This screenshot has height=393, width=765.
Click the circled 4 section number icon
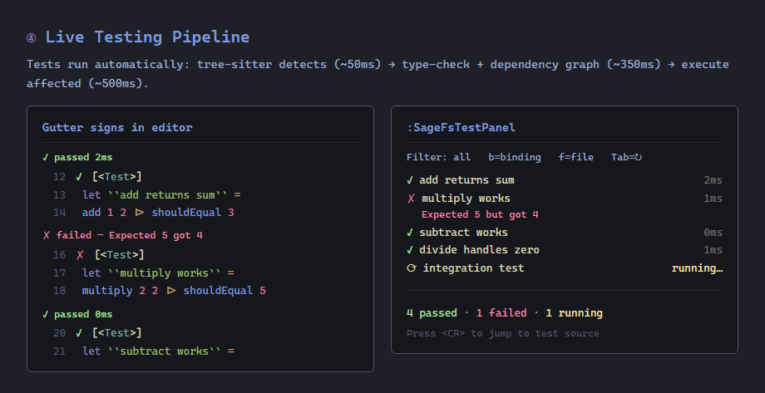tap(32, 38)
